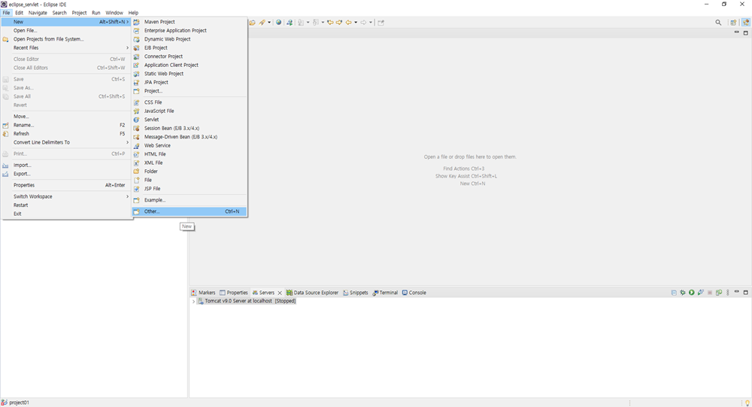Click the Next Edit Location arrow icon
Screen dimensions: 752x407
(x=339, y=22)
